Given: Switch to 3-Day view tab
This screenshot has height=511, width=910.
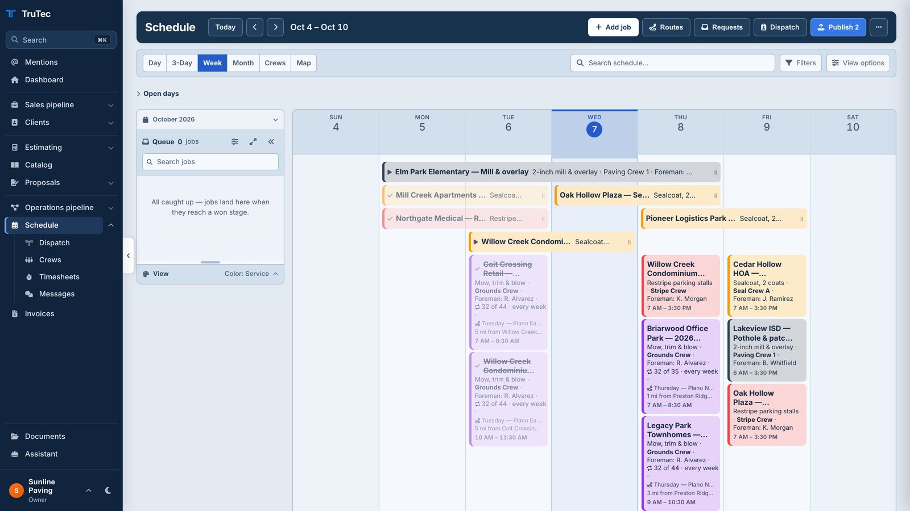Looking at the screenshot, I should pyautogui.click(x=182, y=63).
